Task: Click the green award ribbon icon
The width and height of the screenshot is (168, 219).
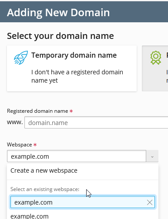Action: (x=156, y=58)
